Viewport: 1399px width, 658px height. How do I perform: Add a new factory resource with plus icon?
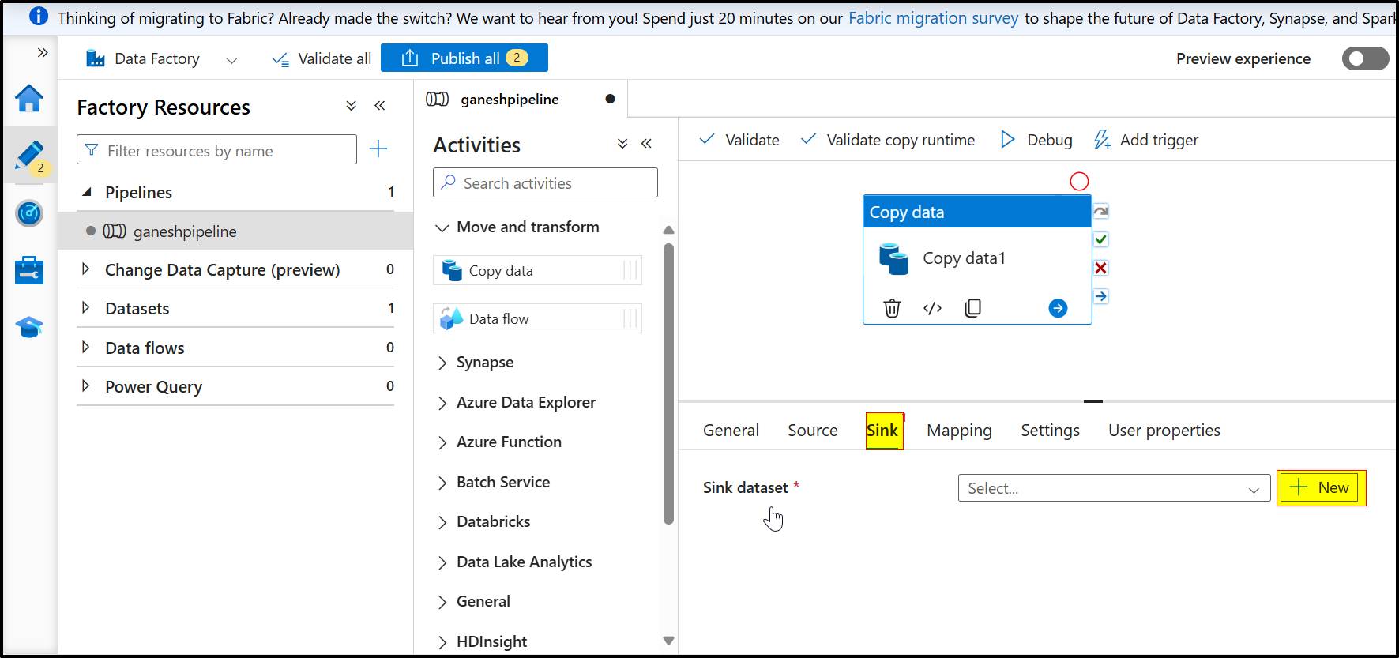click(378, 149)
